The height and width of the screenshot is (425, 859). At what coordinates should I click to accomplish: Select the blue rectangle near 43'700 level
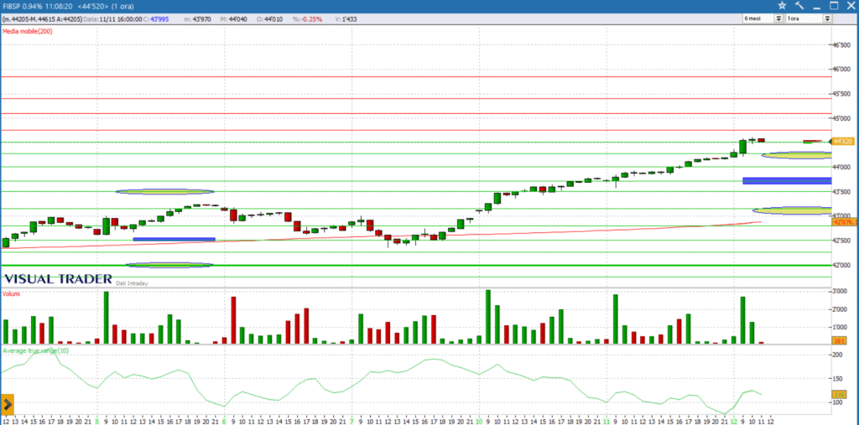pyautogui.click(x=787, y=181)
